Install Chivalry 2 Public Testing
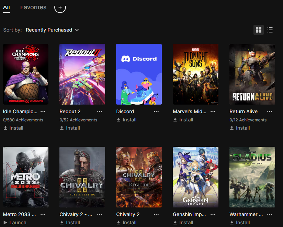This screenshot has width=283, height=227. coord(70,223)
